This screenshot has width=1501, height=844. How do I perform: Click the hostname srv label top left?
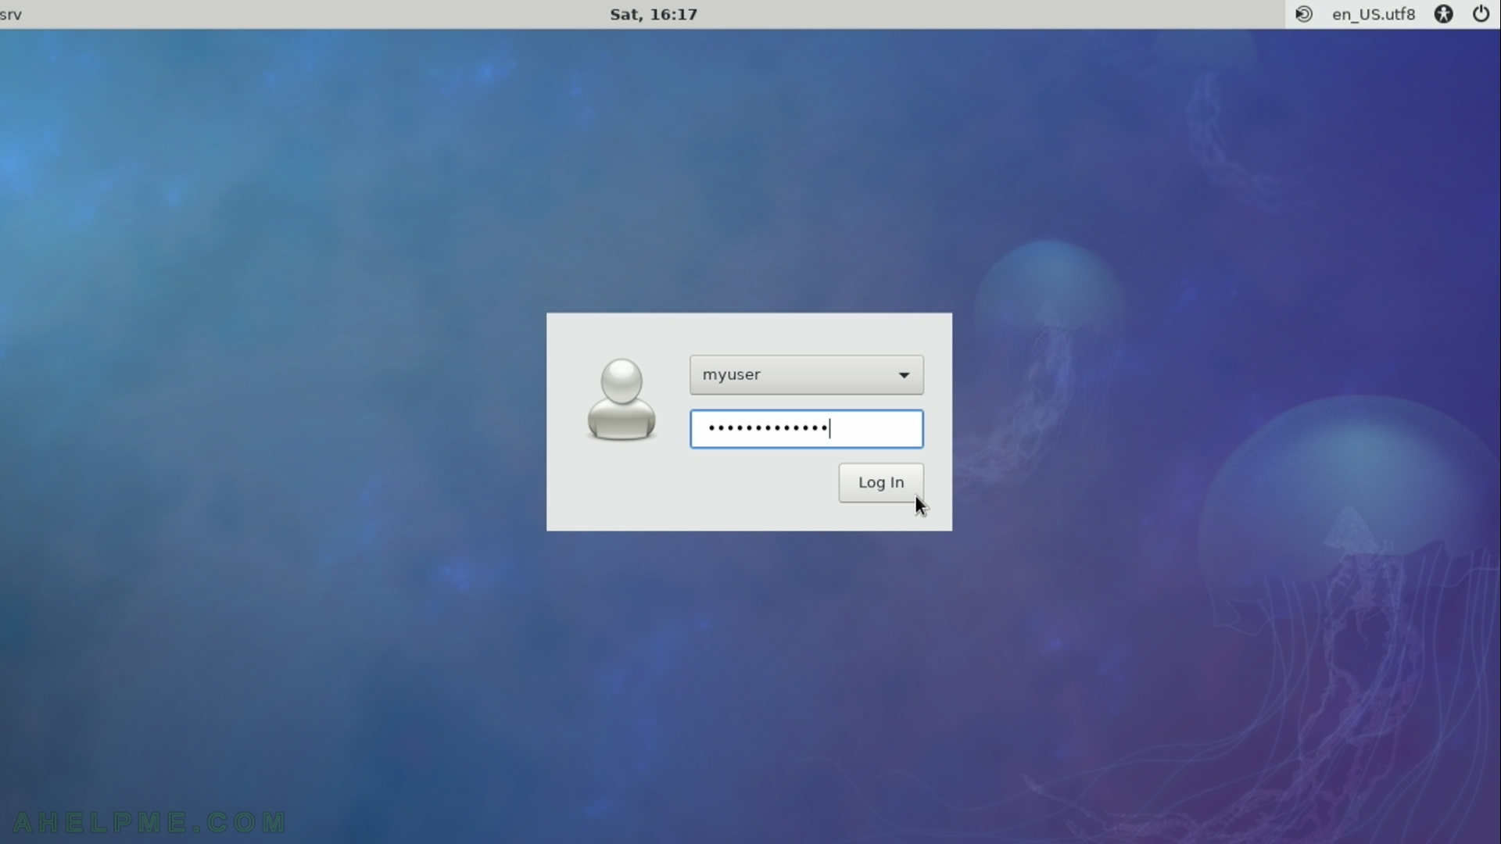pyautogui.click(x=12, y=13)
